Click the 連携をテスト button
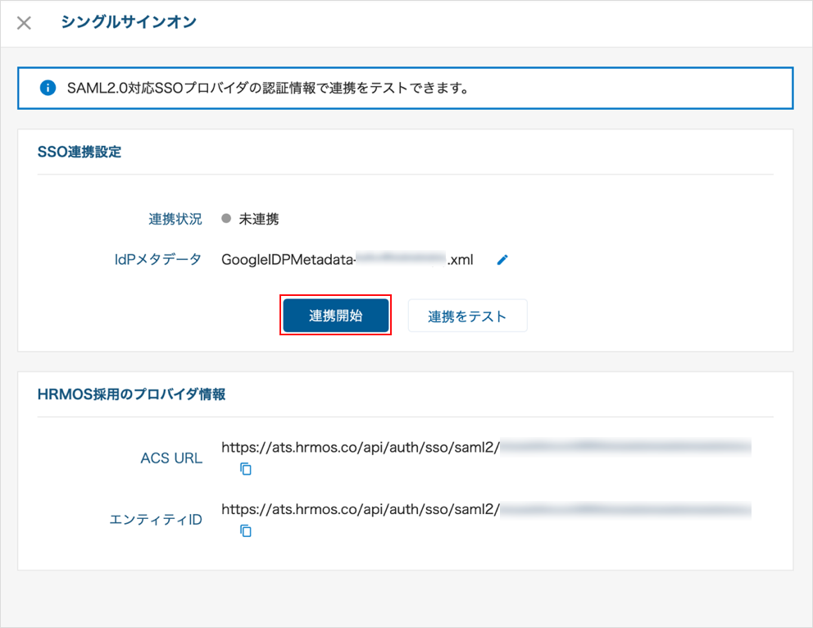813x628 pixels. [x=467, y=316]
